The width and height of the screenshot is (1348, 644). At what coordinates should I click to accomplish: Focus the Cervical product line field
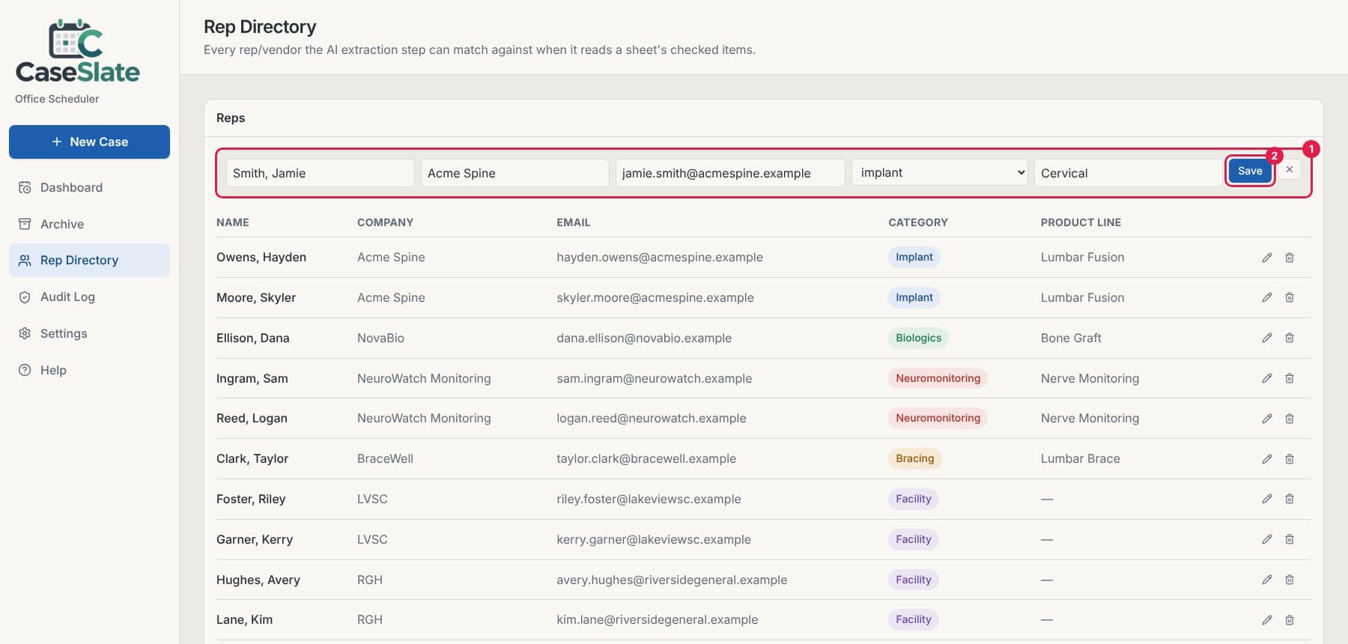coord(1128,173)
